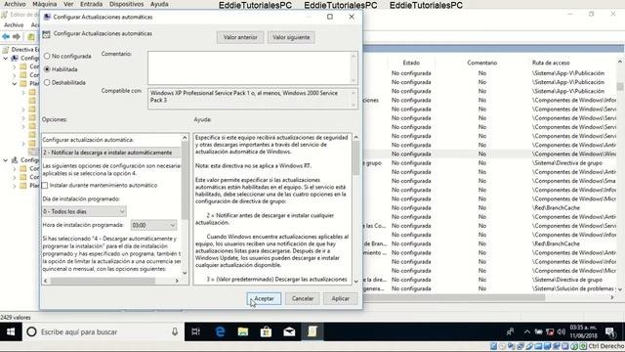Click the policy editor icon on taskbar

coord(312,331)
